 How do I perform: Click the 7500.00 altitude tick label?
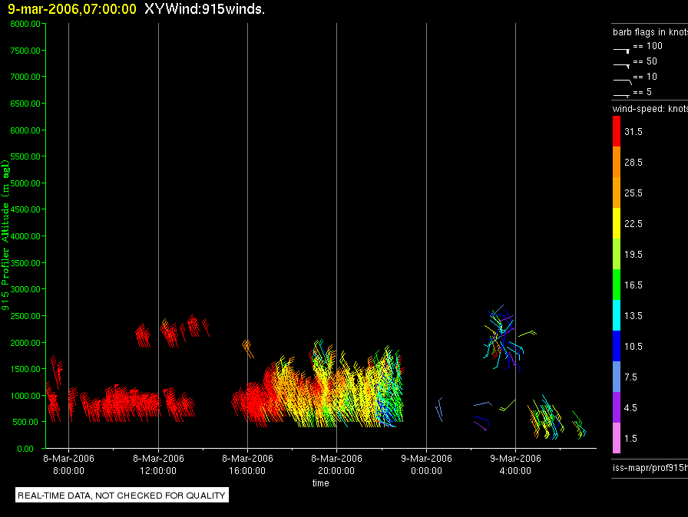[25, 51]
